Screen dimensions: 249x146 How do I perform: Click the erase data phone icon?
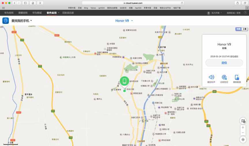point(237,77)
